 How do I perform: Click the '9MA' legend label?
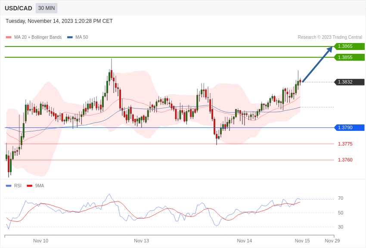[40, 186]
